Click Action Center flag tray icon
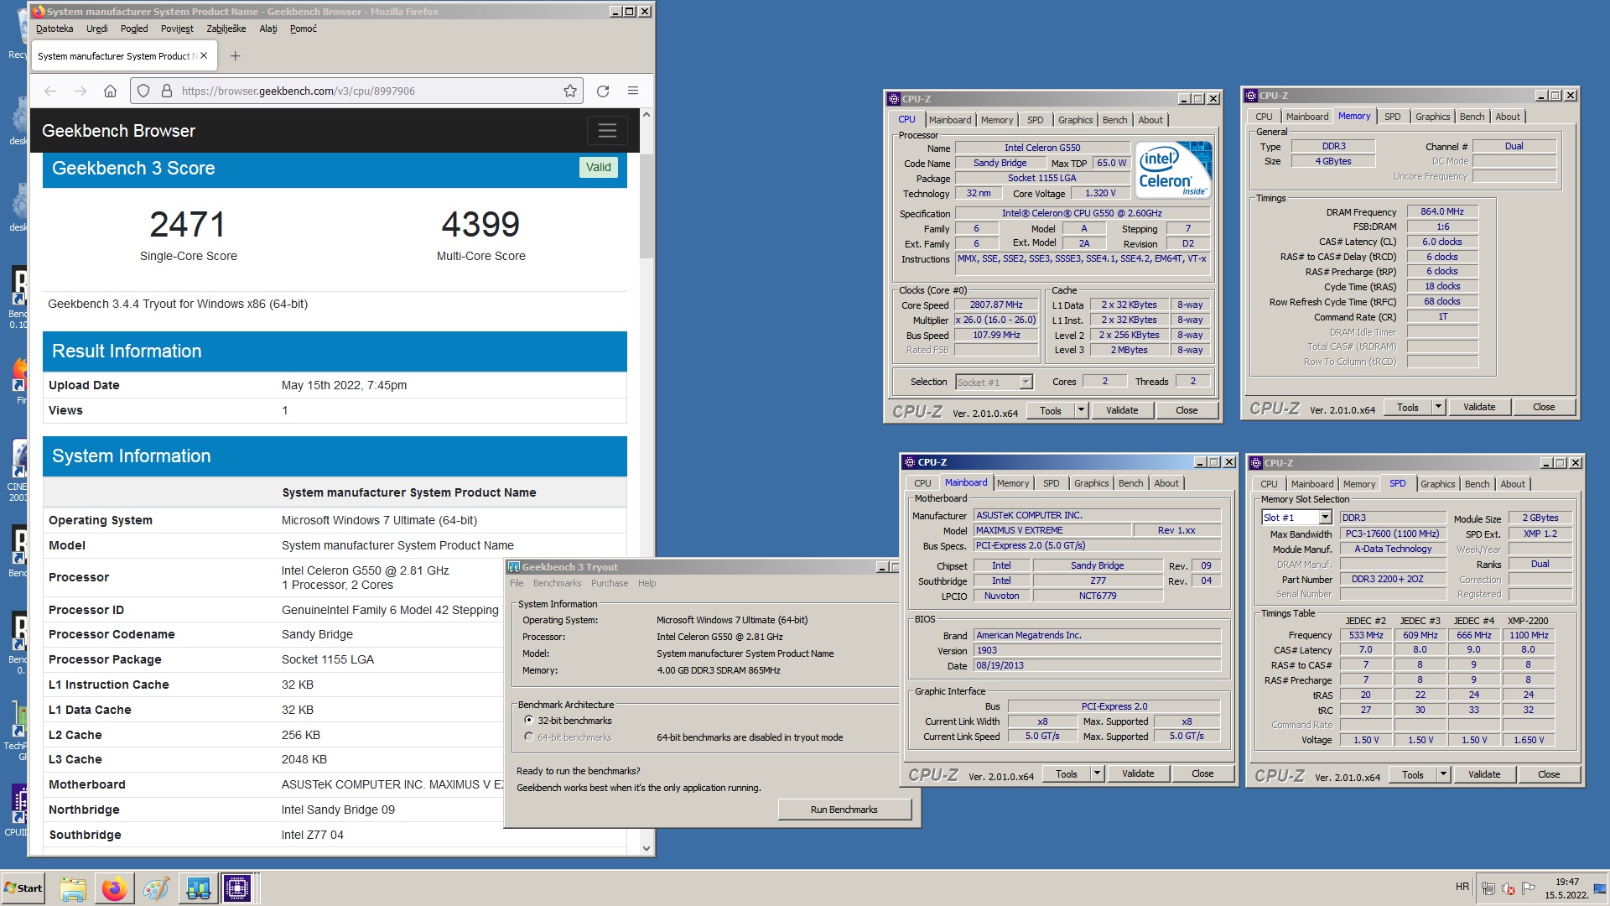The width and height of the screenshot is (1610, 906). click(x=1529, y=888)
